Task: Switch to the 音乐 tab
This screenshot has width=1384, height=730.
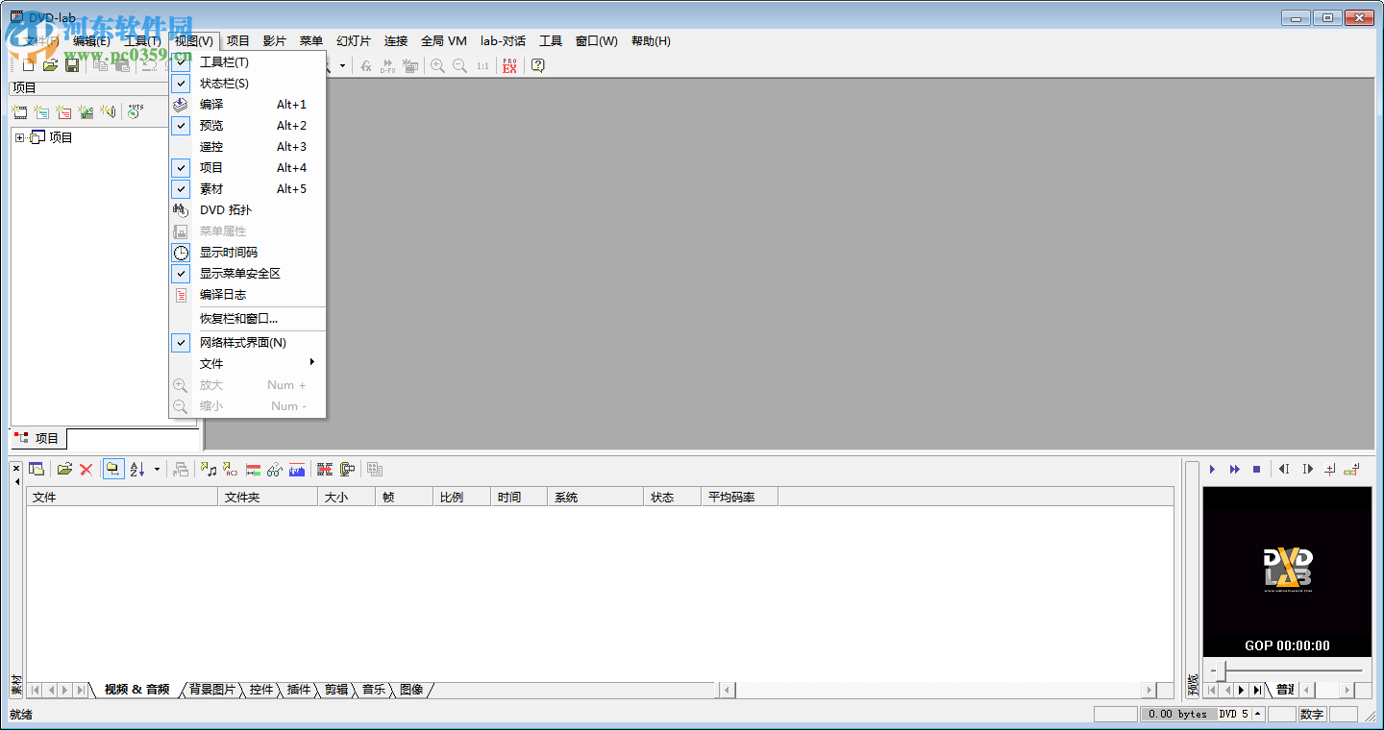Action: (x=374, y=690)
